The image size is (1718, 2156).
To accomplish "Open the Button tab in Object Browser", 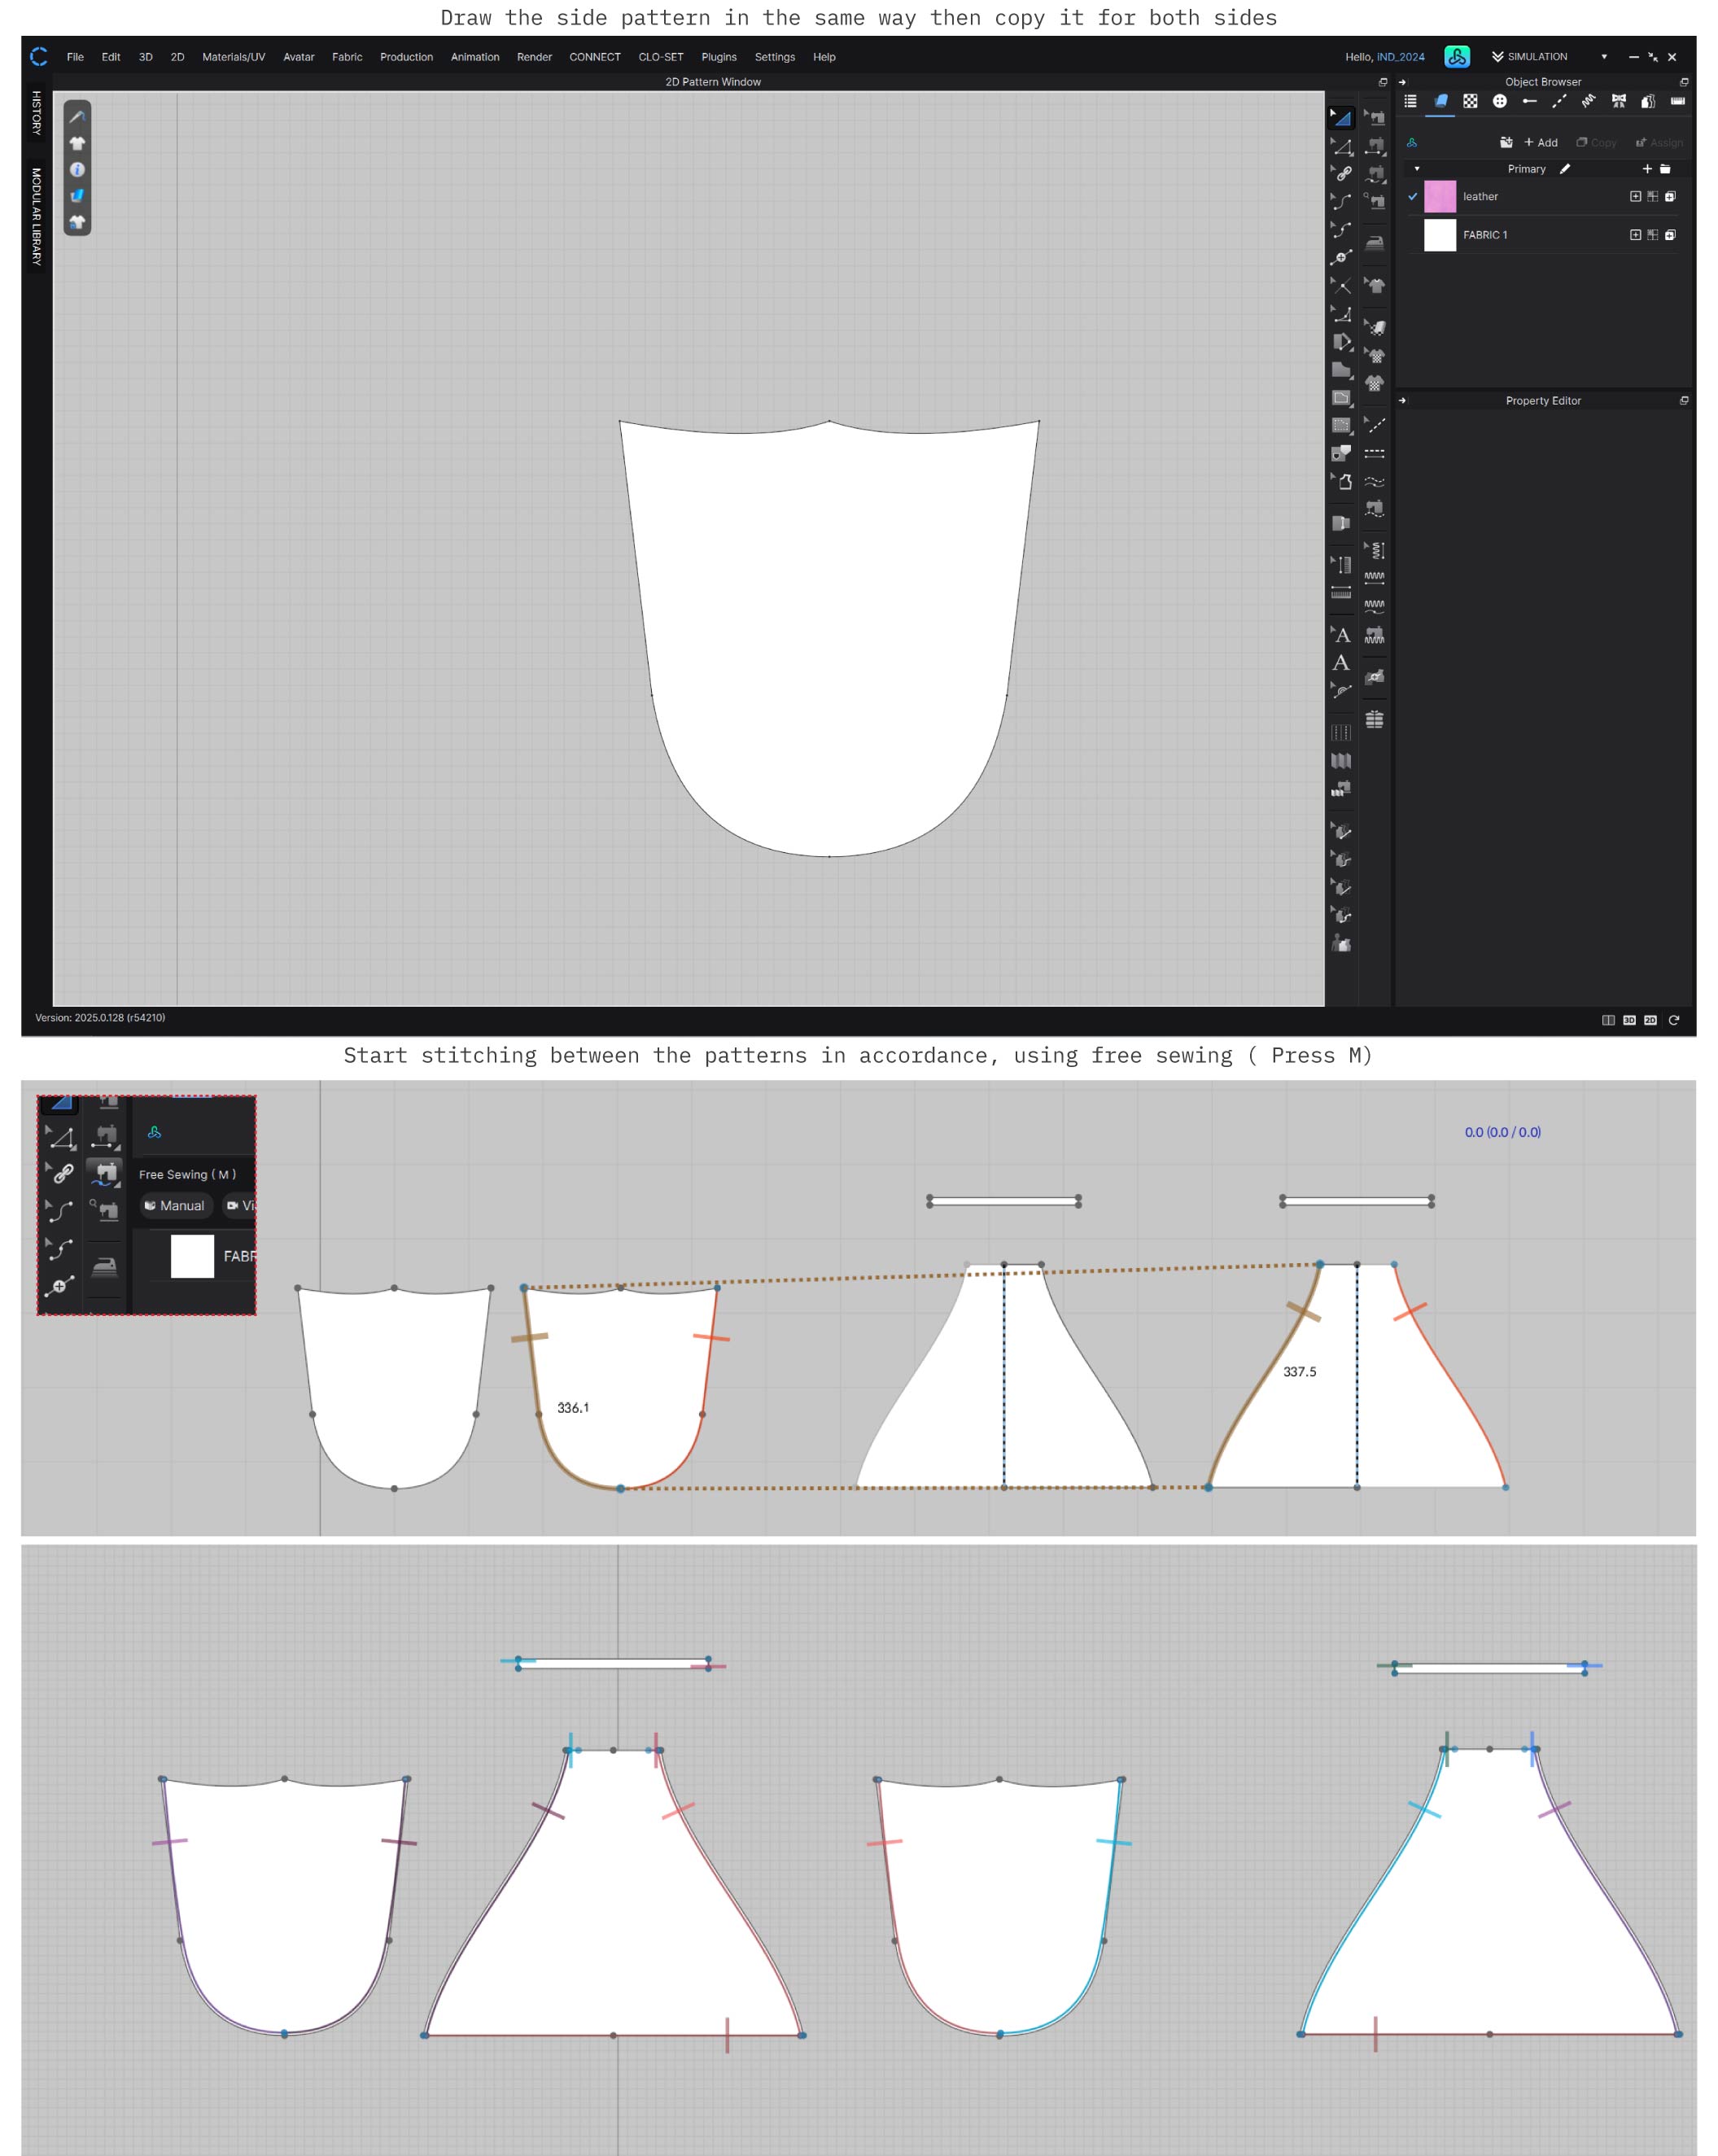I will [x=1499, y=101].
